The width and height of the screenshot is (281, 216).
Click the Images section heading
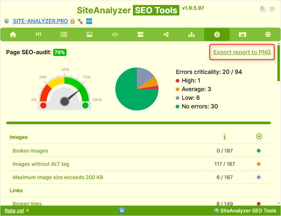[x=19, y=137]
